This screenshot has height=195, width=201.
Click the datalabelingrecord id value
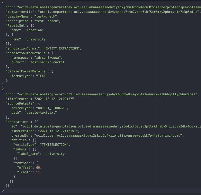tap(108, 94)
